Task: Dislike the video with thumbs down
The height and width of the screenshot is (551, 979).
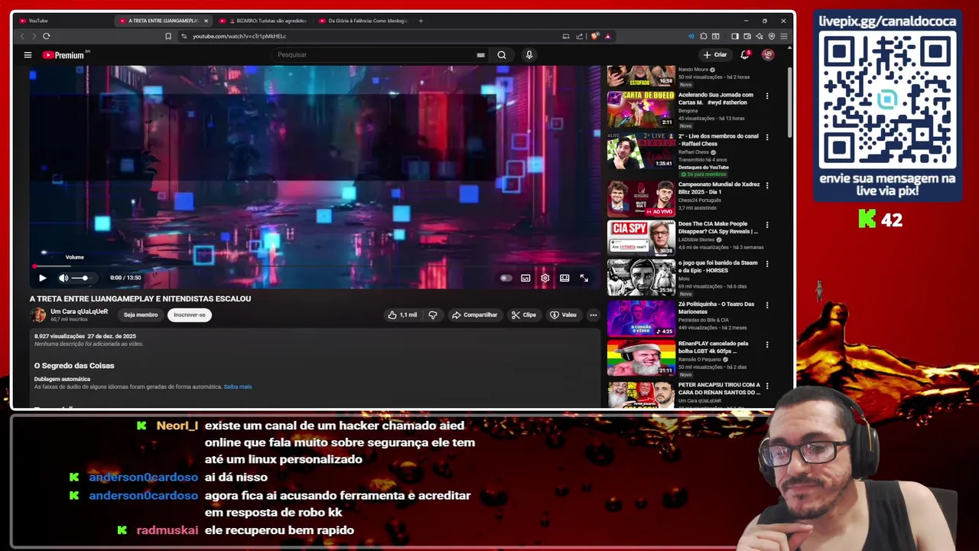Action: pos(433,315)
